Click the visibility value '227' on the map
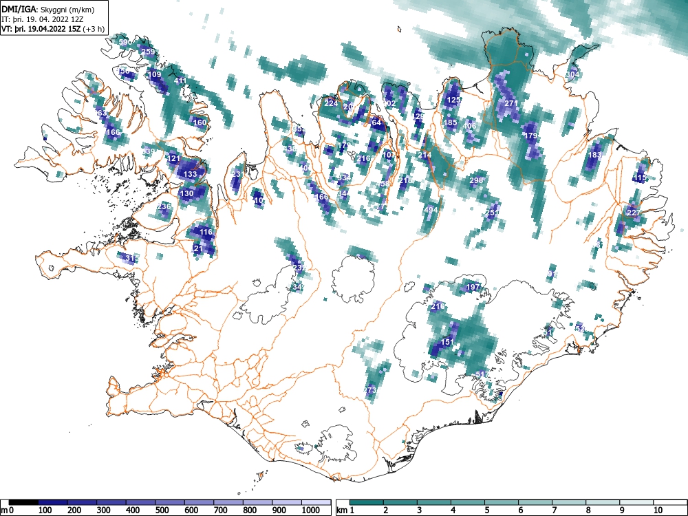 [634, 213]
